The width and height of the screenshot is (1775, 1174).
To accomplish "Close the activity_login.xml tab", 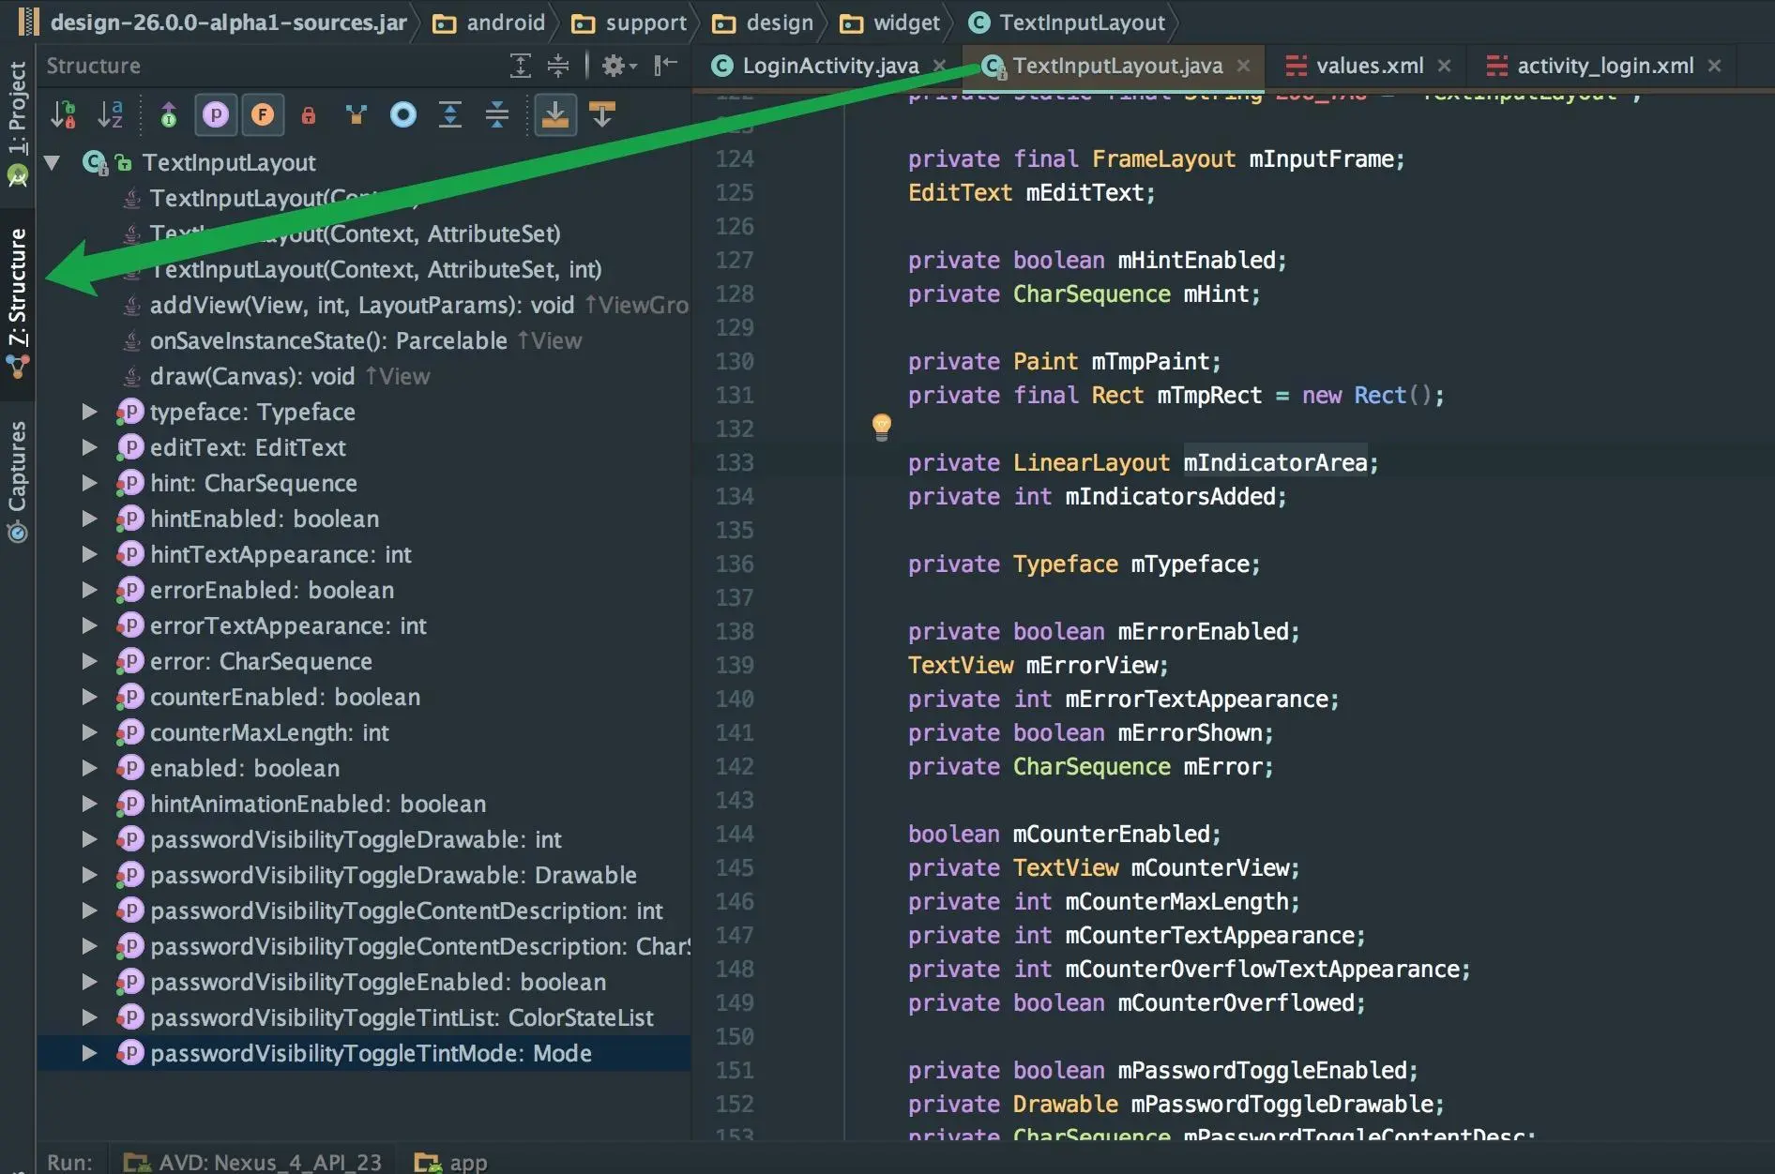I will [1714, 66].
